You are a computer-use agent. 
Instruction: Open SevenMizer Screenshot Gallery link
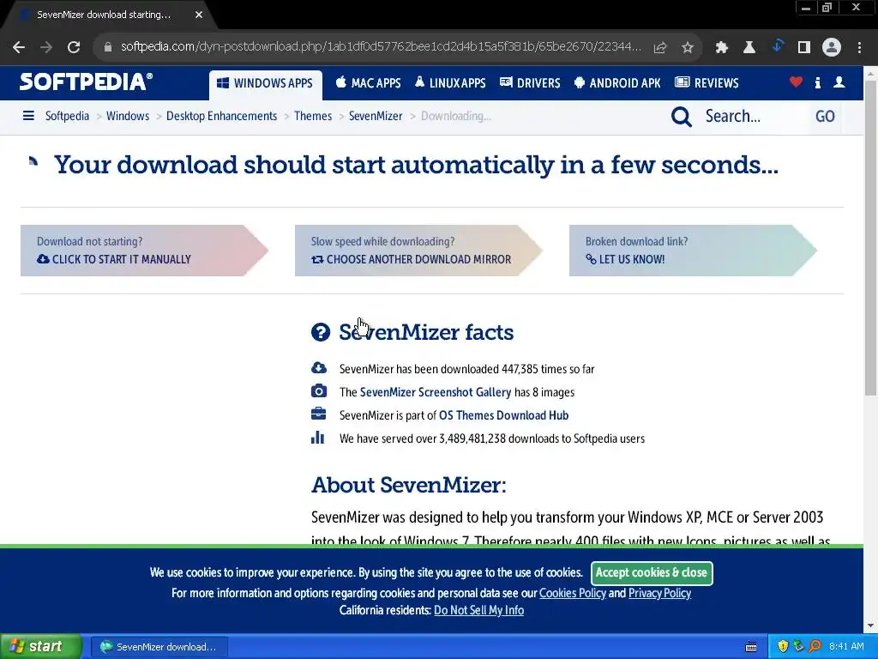[x=436, y=392]
